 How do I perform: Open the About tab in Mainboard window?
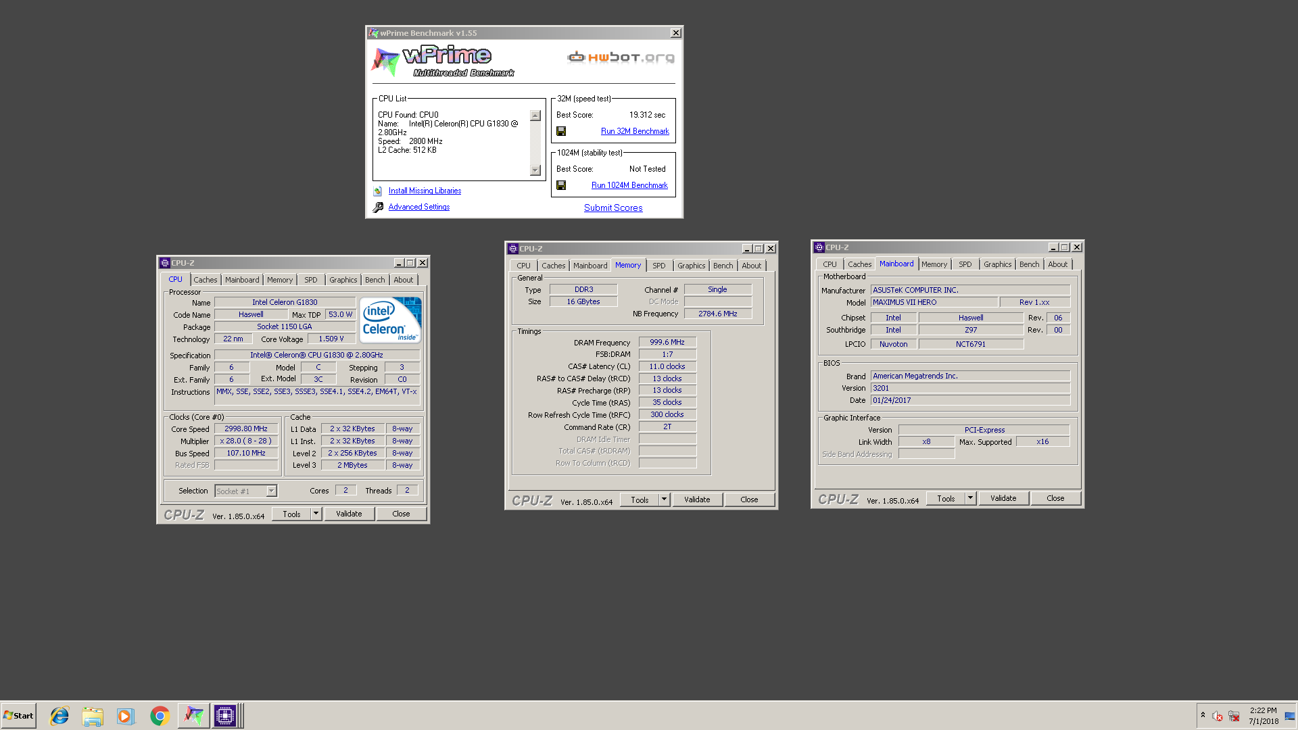[1057, 264]
